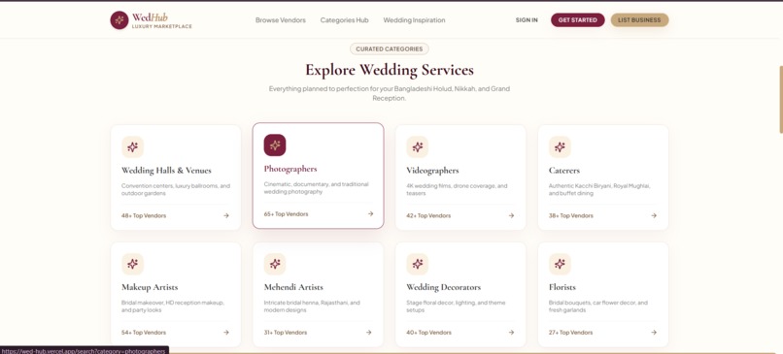Open the Photographers category title

290,169
